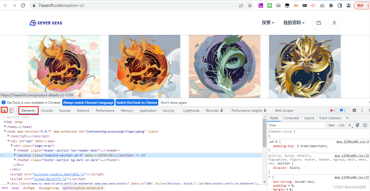Image resolution: width=370 pixels, height=191 pixels.
Task: Activate the inspect element picker icon
Action: [4, 110]
